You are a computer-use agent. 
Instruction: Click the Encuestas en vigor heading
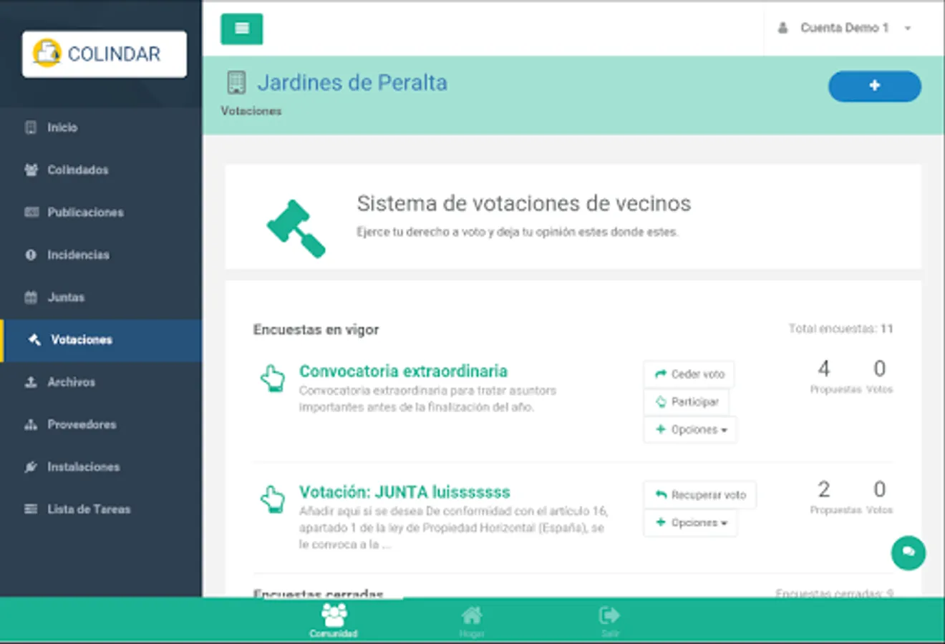[316, 330]
